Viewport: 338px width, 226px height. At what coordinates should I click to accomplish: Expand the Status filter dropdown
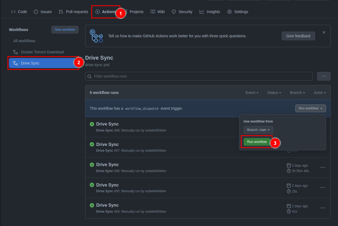pos(274,93)
